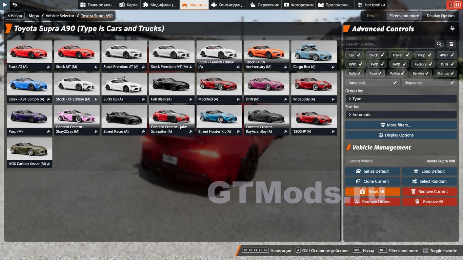This screenshot has height=260, width=463.
Task: Switch to the Карта tab
Action: pyautogui.click(x=128, y=5)
